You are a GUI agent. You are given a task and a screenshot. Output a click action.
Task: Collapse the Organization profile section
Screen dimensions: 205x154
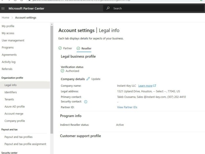click(x=12, y=78)
